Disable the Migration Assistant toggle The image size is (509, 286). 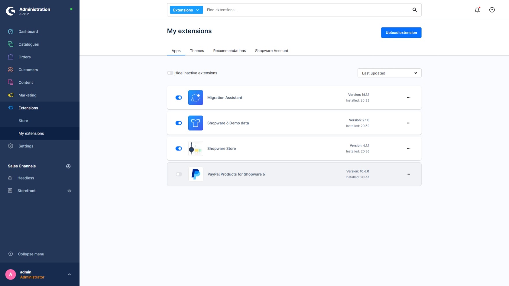tap(179, 98)
